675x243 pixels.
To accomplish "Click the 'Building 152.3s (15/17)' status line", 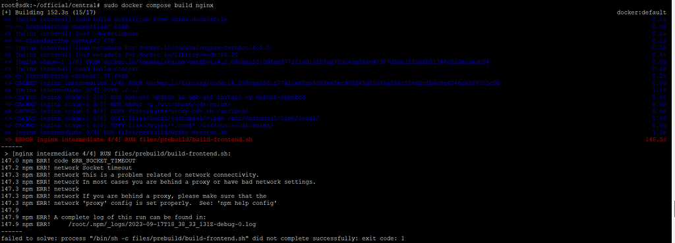I will (x=49, y=12).
